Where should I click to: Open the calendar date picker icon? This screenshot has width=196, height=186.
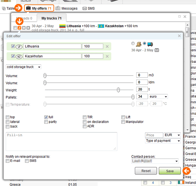click(x=156, y=50)
